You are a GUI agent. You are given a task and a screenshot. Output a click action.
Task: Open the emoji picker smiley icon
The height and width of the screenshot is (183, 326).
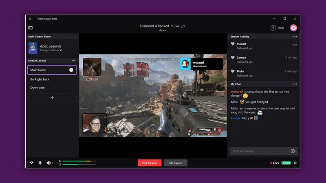click(293, 151)
